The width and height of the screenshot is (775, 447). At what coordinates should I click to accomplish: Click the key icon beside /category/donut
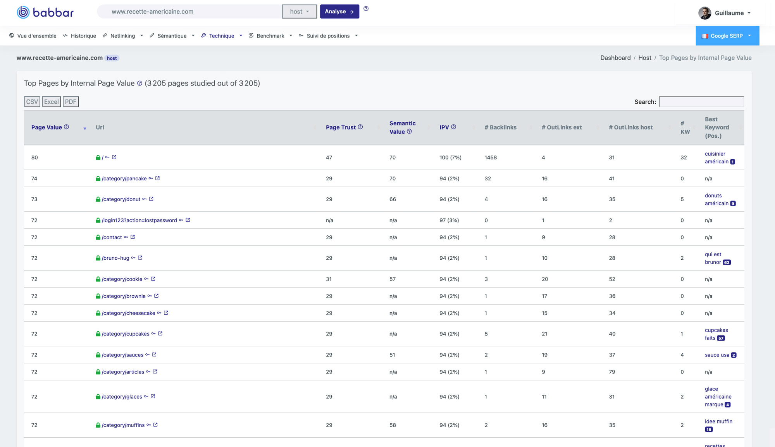[x=145, y=199]
